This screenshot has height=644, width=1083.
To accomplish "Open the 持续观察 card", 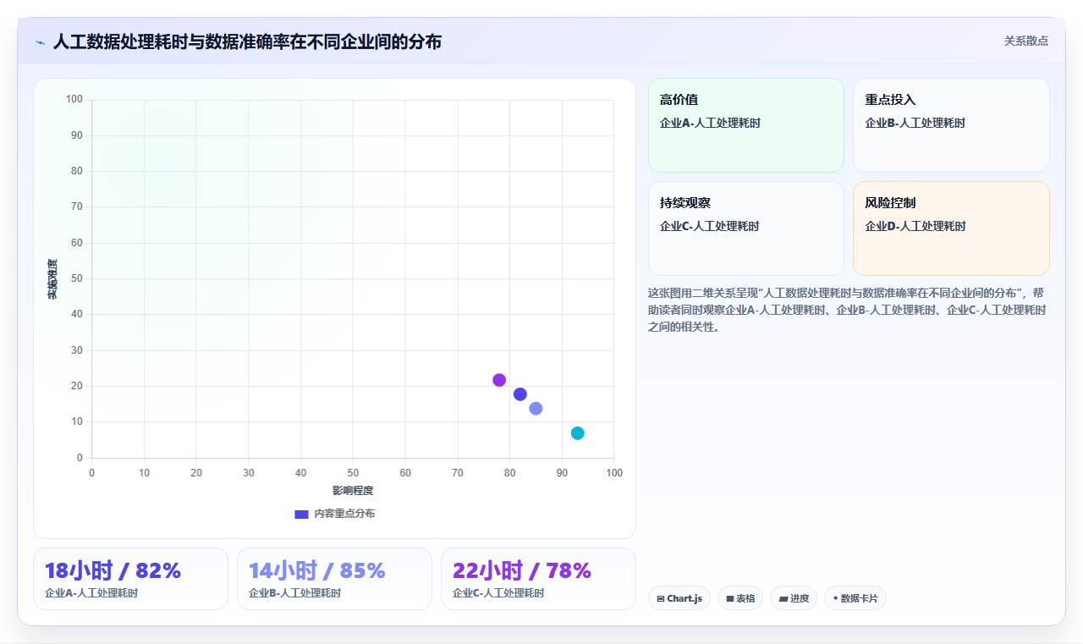I will tap(746, 228).
